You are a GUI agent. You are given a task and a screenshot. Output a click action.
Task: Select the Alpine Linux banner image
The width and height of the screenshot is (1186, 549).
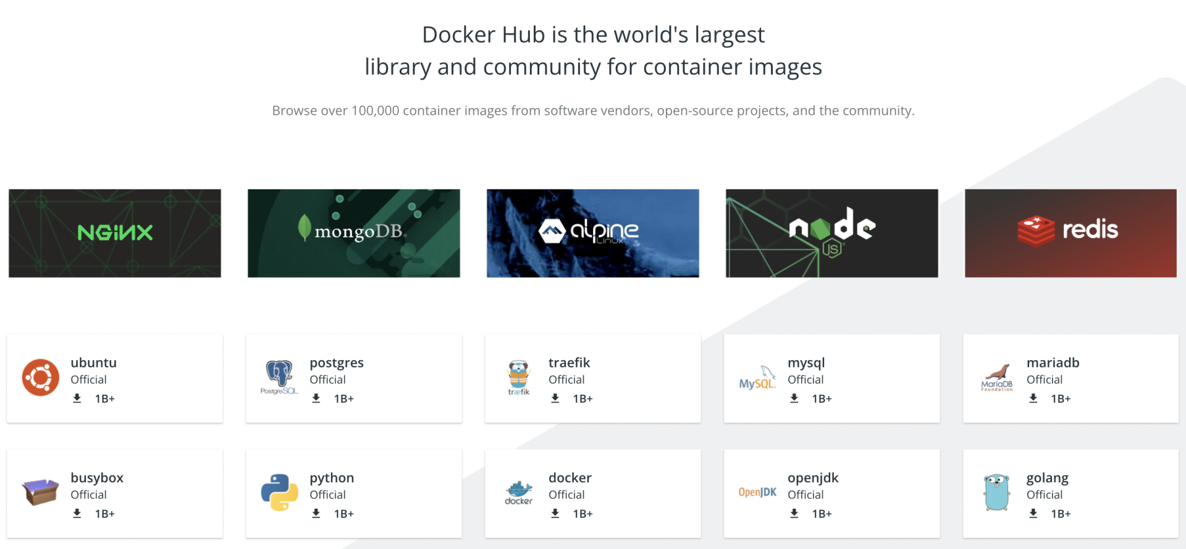[x=593, y=233]
